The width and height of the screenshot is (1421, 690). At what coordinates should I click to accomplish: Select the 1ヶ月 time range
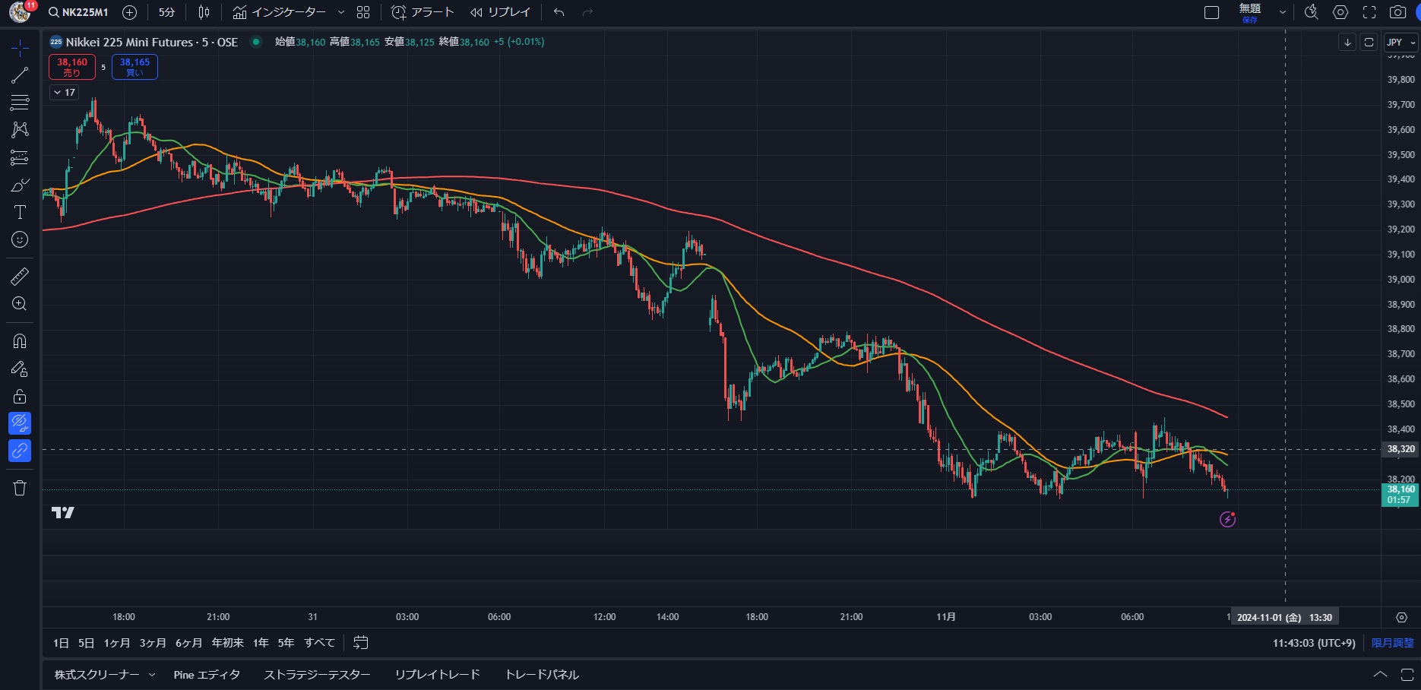117,643
